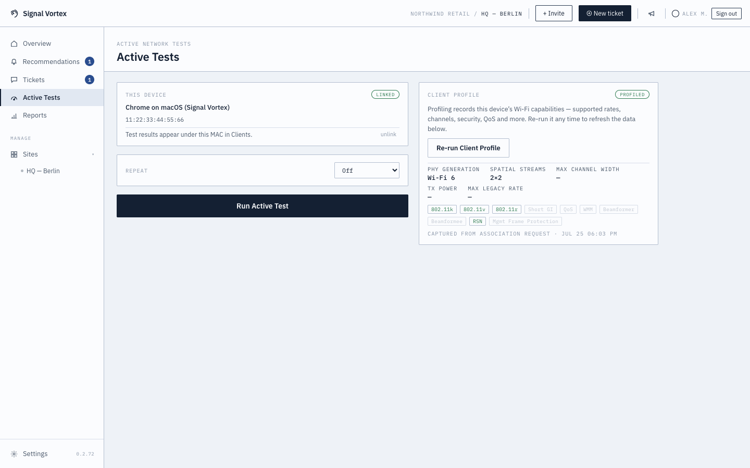Click the Overview home icon

coord(14,44)
